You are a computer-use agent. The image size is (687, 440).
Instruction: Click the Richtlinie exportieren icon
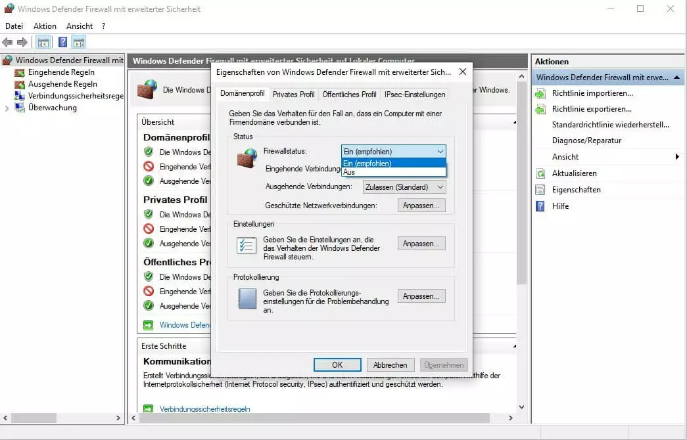pos(540,109)
